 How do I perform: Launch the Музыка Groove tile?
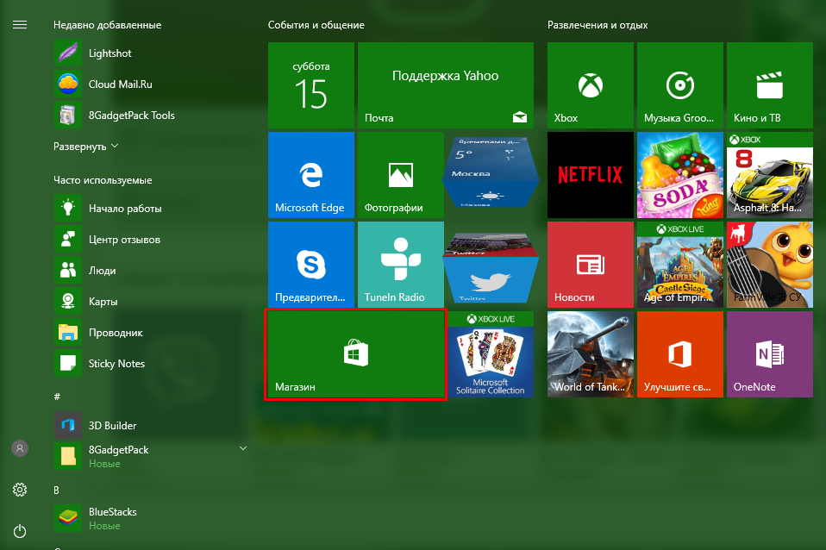coord(680,85)
